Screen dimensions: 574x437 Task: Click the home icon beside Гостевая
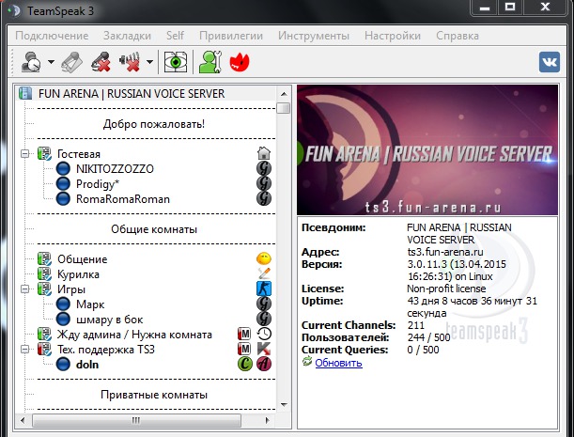265,154
